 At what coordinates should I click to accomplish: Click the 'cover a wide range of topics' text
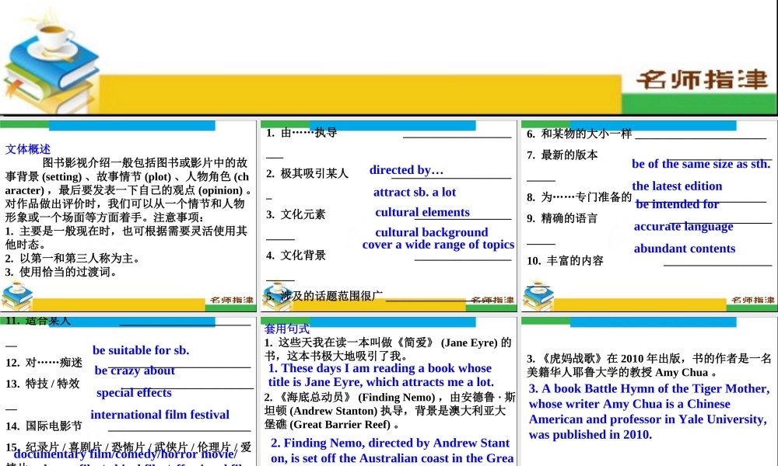[438, 244]
